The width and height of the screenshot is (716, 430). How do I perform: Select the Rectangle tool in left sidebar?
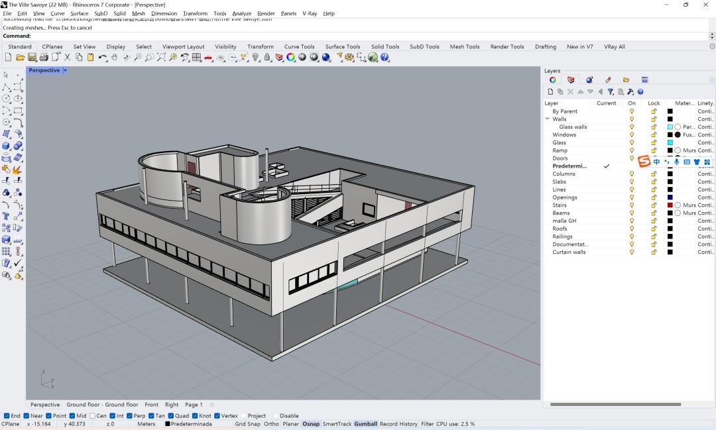[18, 111]
